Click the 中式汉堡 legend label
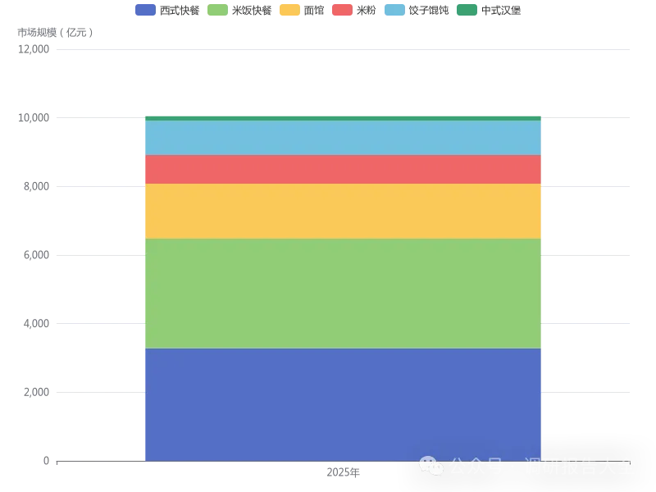This screenshot has width=656, height=492. click(x=501, y=11)
